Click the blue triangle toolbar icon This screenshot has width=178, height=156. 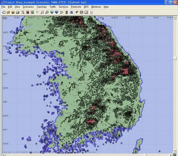click(71, 12)
